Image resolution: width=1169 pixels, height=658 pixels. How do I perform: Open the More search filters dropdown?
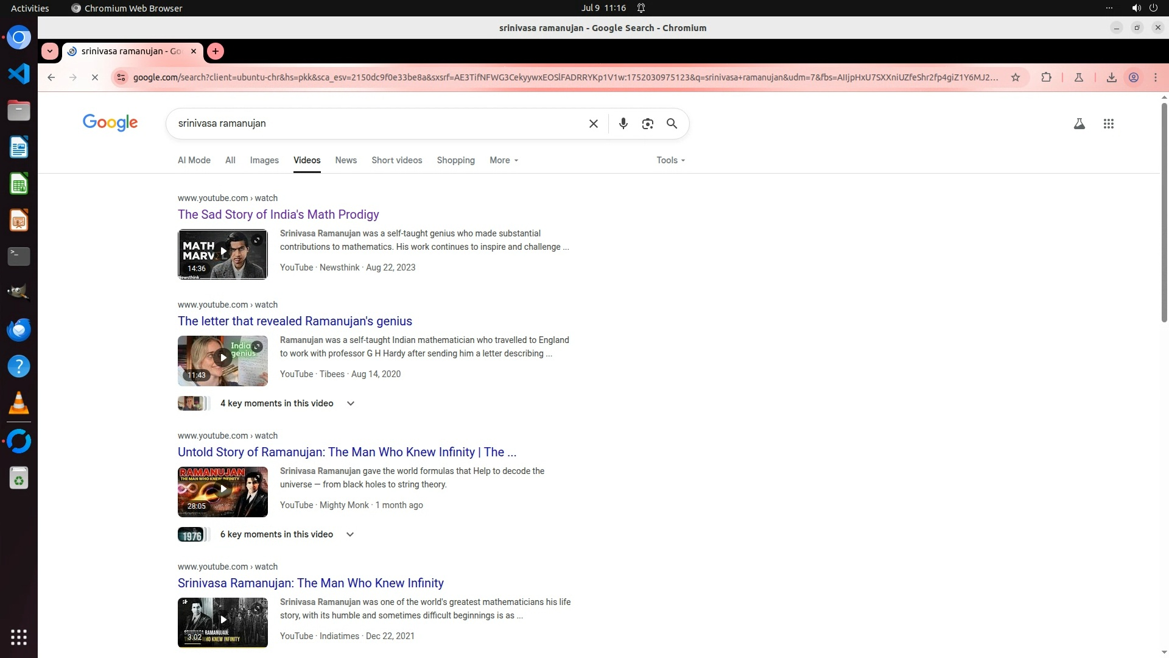tap(504, 160)
